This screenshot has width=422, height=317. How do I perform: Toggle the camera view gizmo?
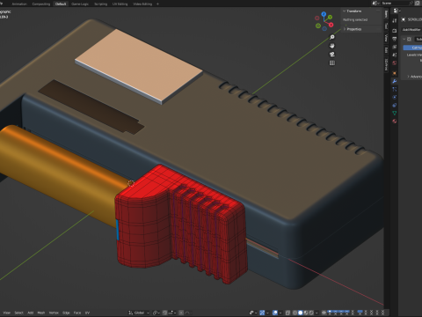coord(332,55)
